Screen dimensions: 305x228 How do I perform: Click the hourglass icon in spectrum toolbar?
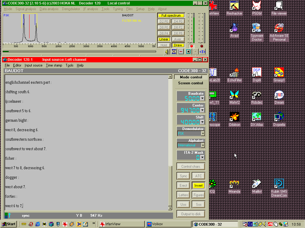tap(174, 52)
